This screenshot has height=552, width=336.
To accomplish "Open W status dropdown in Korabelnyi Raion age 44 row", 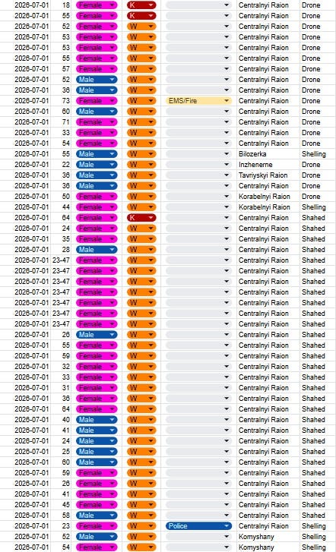I will (141, 207).
